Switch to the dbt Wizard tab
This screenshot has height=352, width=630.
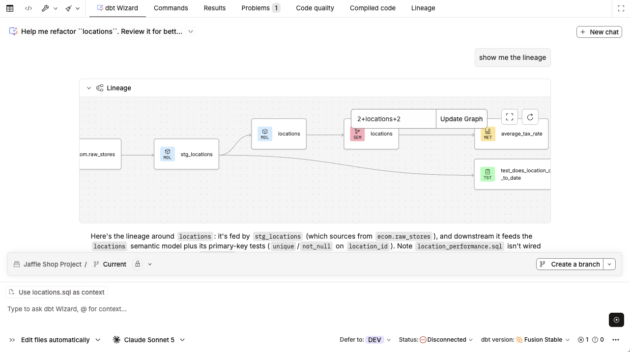pos(117,8)
